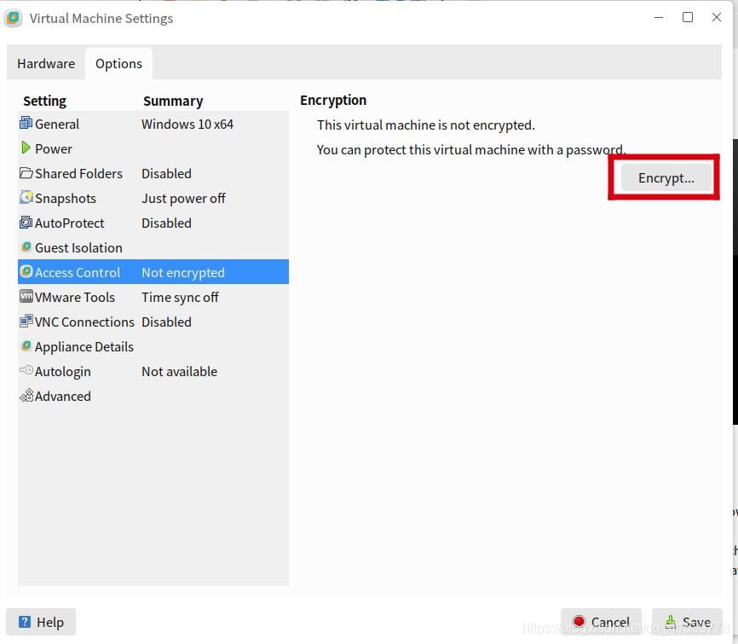The image size is (738, 644).
Task: Click the 'Windows 10 x64' summary text
Action: [187, 124]
